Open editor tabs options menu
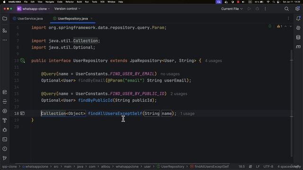The height and width of the screenshot is (170, 303). tap(288, 18)
